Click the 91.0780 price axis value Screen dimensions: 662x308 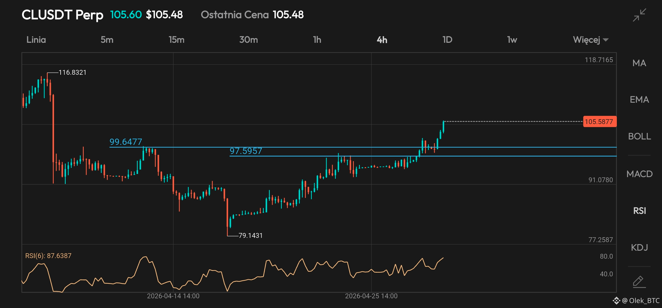pos(601,180)
